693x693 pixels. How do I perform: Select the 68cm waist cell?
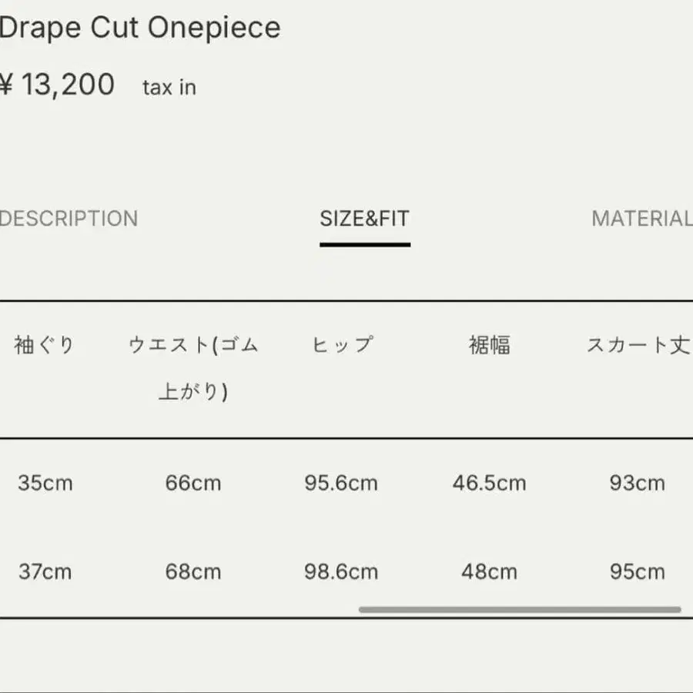click(x=193, y=572)
